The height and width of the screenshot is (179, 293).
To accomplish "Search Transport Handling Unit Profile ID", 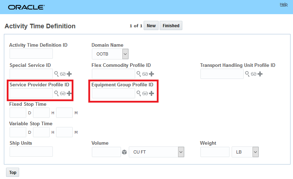I will click(247, 74).
